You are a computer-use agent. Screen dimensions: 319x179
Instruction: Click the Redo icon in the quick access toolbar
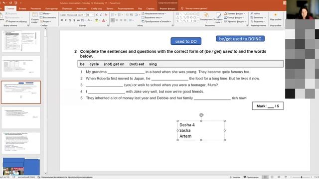click(10, 3)
